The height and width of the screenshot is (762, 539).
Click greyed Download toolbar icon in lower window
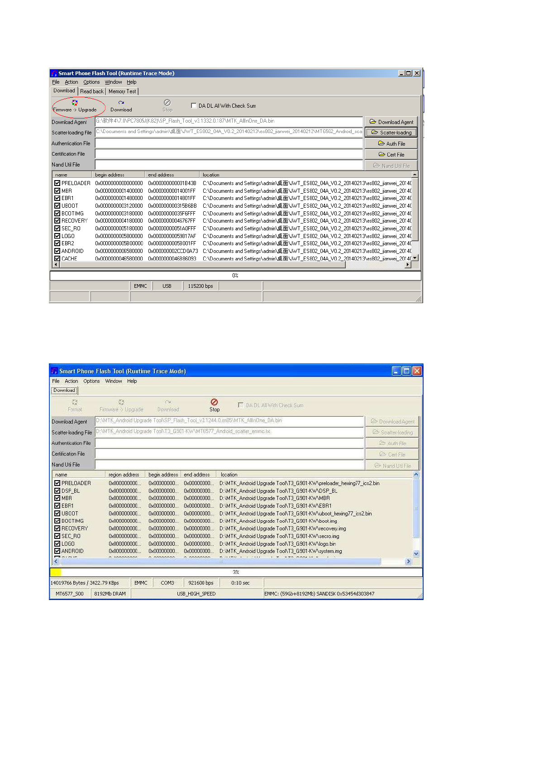point(168,405)
